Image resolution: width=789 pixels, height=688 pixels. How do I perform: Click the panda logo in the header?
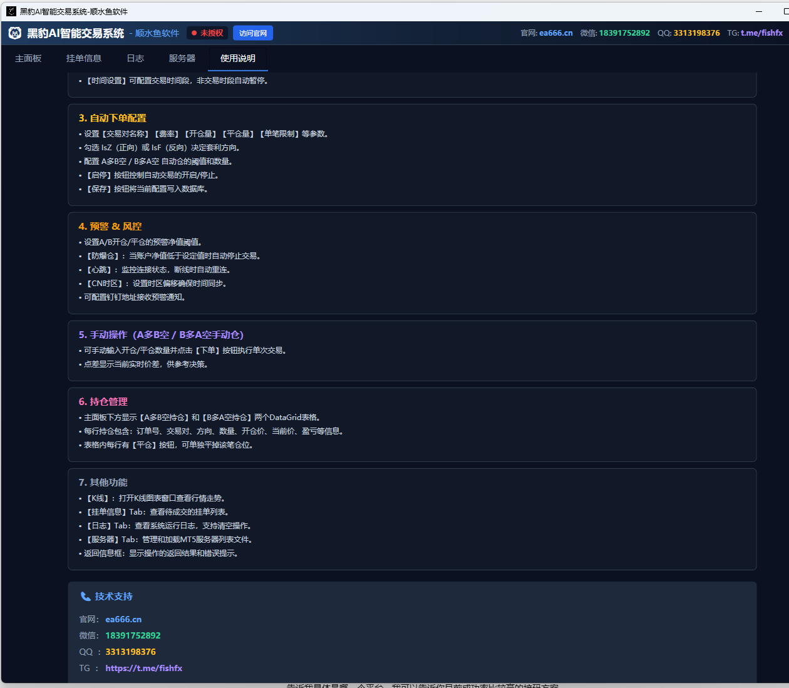click(15, 33)
